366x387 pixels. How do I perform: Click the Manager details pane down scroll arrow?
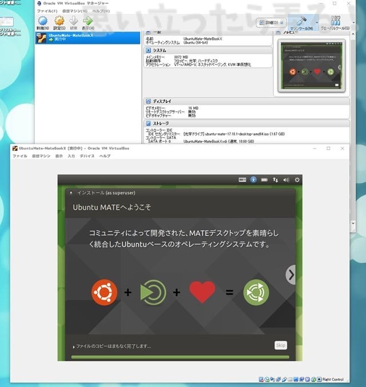353,223
